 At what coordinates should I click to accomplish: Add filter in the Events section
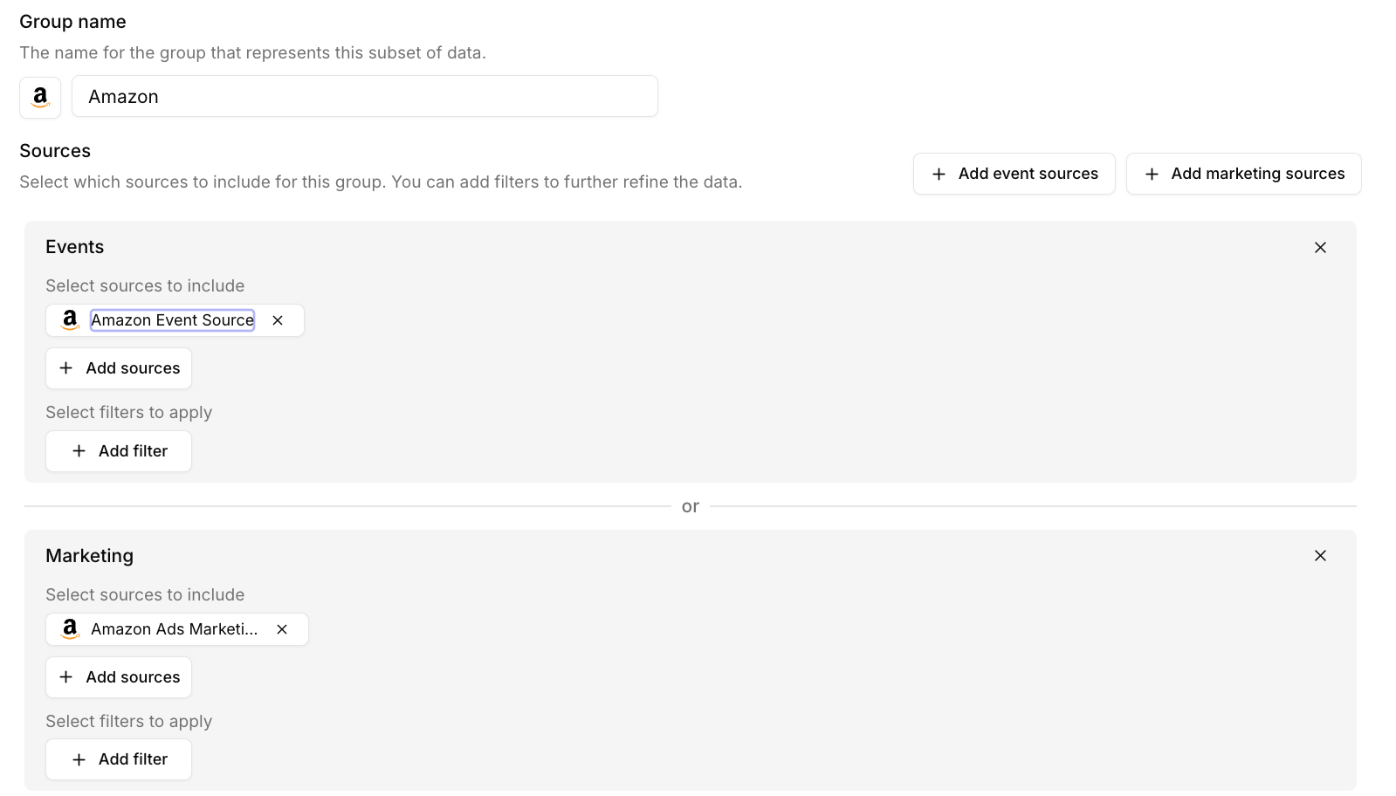[x=119, y=451]
